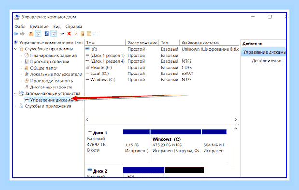
Task: Open the Действие menu
Action: tap(39, 27)
